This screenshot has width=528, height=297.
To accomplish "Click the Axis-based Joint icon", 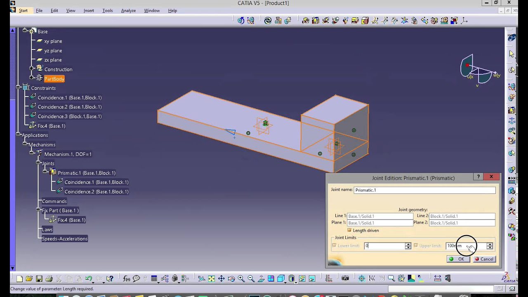I will 464,20.
